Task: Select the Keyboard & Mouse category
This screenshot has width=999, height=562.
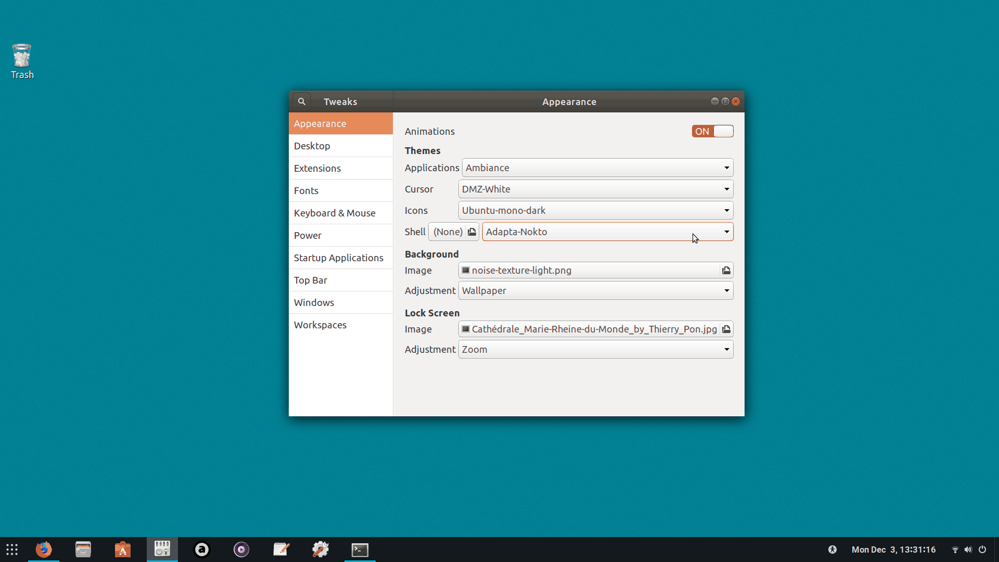Action: click(x=340, y=213)
